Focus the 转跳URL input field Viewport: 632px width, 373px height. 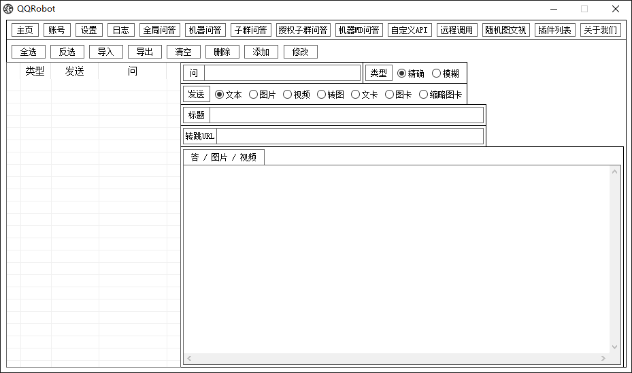[x=350, y=136]
